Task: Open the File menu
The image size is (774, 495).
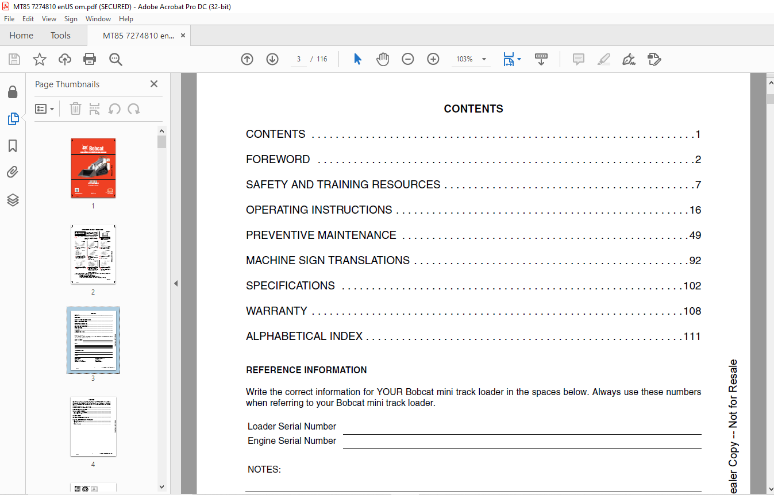Action: tap(9, 19)
